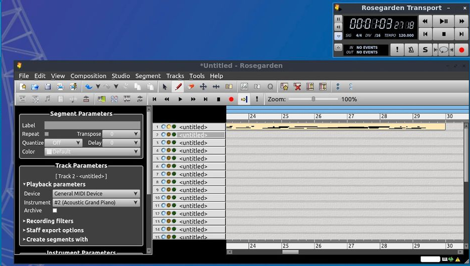This screenshot has height=266, width=470.
Task: Open the Delay dropdown
Action: pos(121,142)
